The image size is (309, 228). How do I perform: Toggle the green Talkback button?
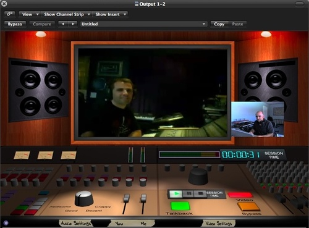tap(180, 206)
